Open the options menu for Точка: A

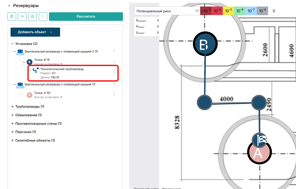tap(114, 94)
